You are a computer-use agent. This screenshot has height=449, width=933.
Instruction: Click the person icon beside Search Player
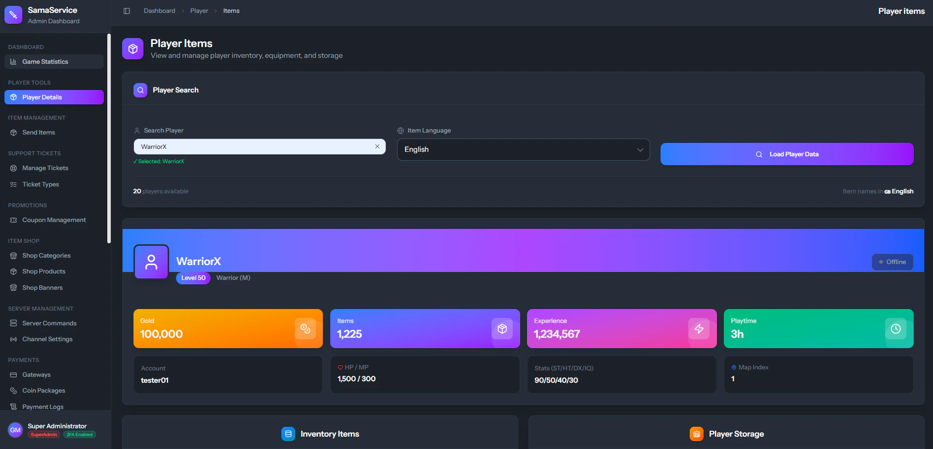(137, 131)
